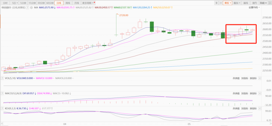The height and width of the screenshot is (126, 272).
Task: Click the 2728.00 high price marker
Action: coord(124,15)
